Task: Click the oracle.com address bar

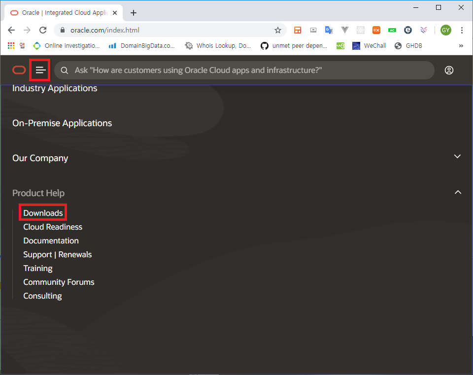Action: pyautogui.click(x=170, y=30)
